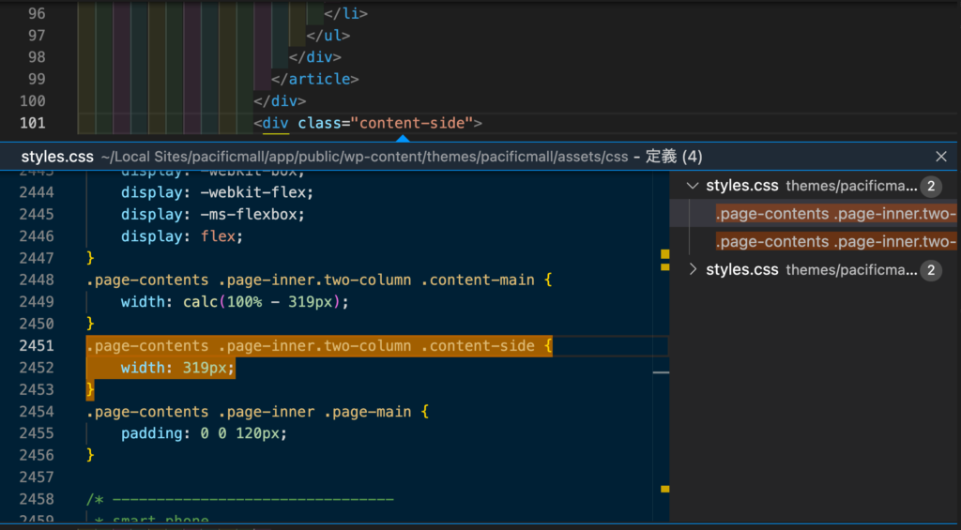Collapse the expanded styles.css reference group
The height and width of the screenshot is (530, 961).
[694, 186]
